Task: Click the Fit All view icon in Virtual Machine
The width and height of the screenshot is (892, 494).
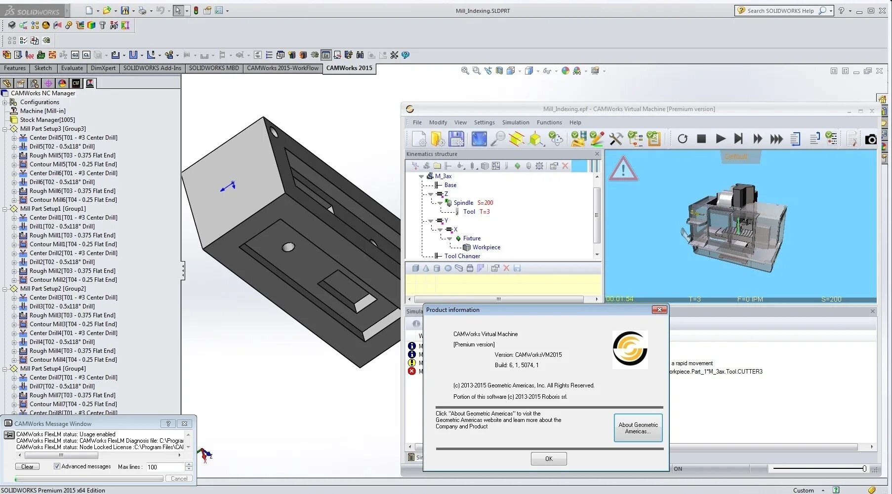Action: [479, 139]
